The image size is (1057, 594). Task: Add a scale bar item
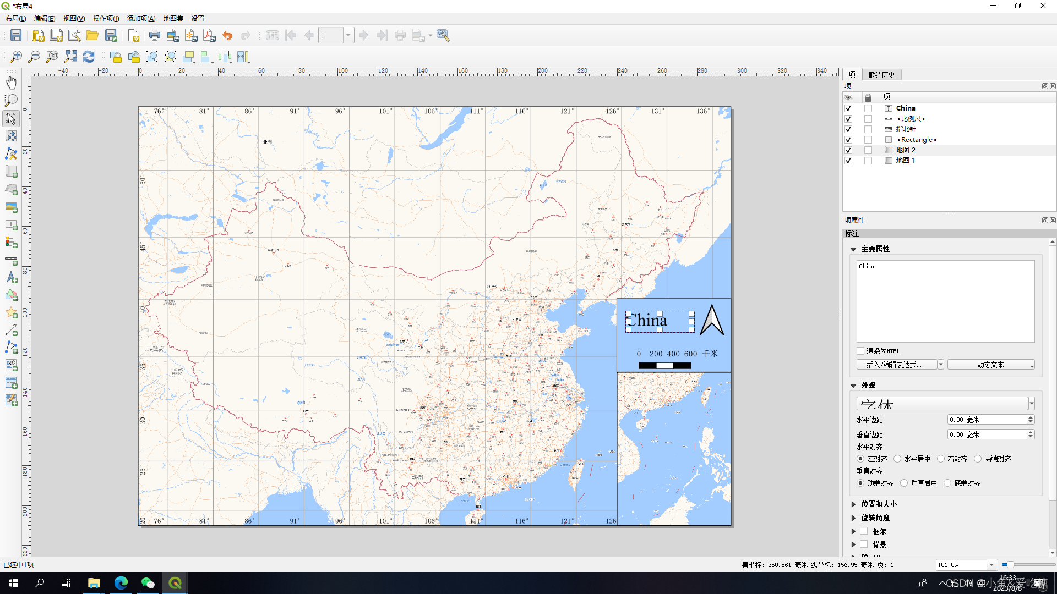(x=11, y=260)
